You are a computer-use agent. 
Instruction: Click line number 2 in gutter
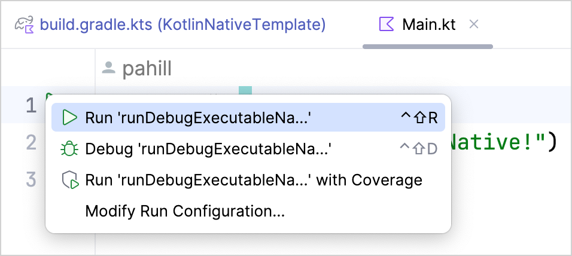pyautogui.click(x=31, y=142)
